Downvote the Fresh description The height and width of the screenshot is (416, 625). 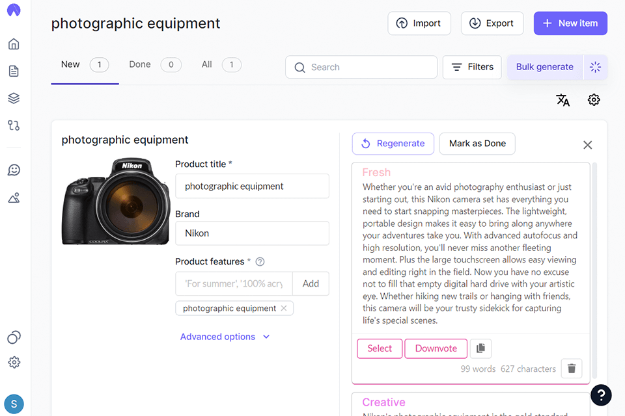point(436,348)
